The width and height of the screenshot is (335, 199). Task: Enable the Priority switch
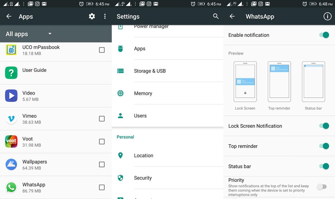[x=322, y=187]
